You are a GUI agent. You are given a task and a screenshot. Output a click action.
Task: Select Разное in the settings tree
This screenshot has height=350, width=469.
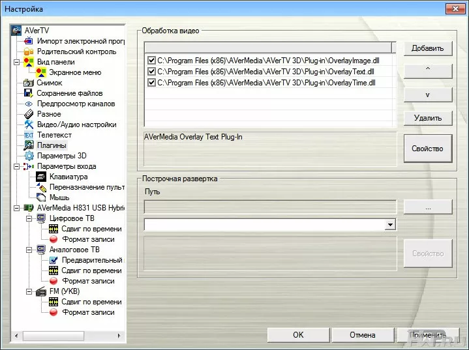point(49,114)
